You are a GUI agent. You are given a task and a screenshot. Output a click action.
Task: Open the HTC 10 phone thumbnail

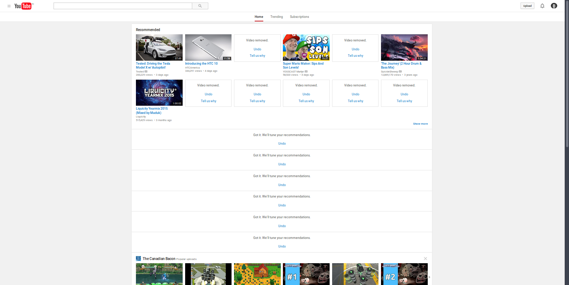click(x=208, y=47)
